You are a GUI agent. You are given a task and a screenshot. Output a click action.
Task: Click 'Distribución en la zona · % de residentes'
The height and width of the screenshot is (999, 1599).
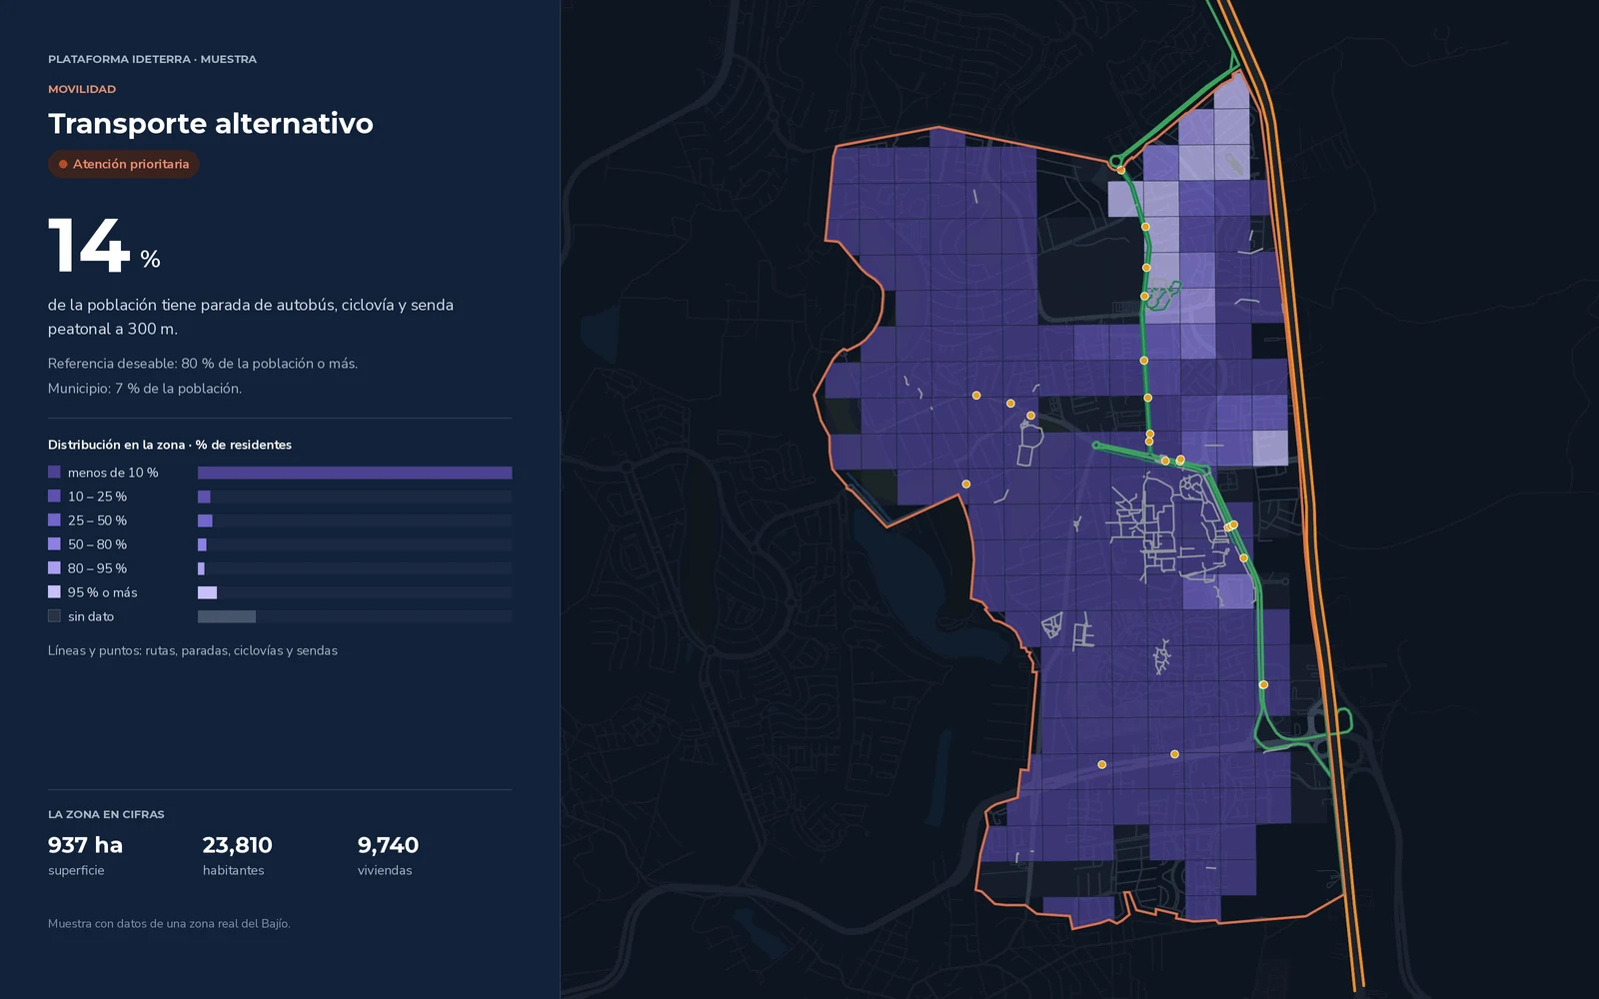coord(170,445)
